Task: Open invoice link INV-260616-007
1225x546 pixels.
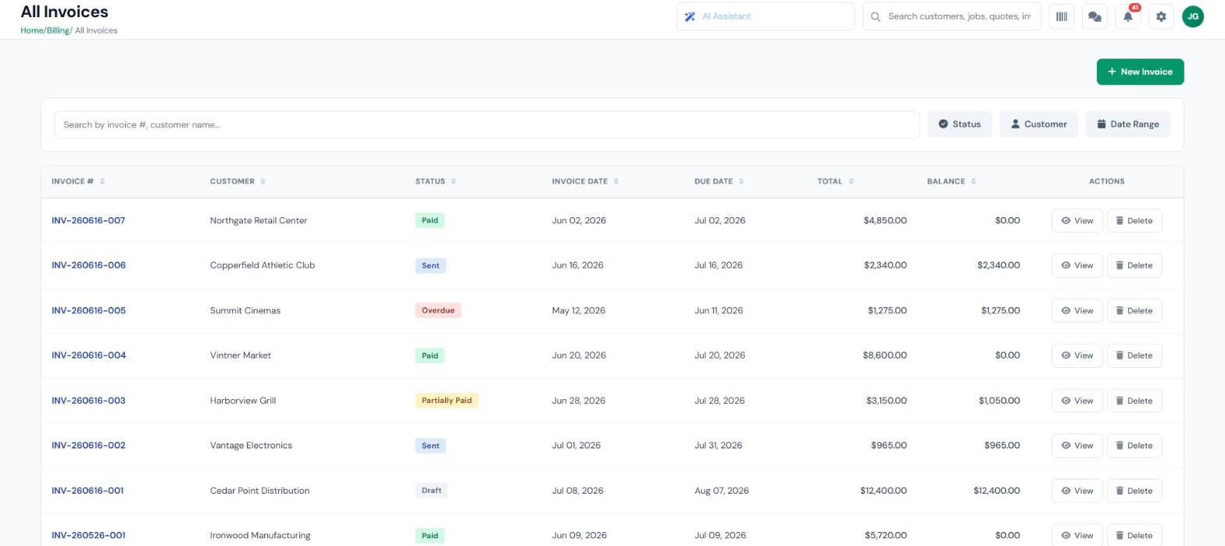Action: (88, 220)
